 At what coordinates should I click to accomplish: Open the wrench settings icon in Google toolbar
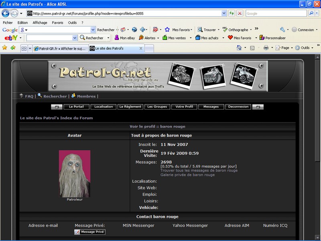point(282,30)
